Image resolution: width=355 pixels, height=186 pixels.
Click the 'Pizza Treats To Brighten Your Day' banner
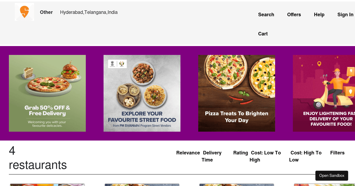point(236,93)
